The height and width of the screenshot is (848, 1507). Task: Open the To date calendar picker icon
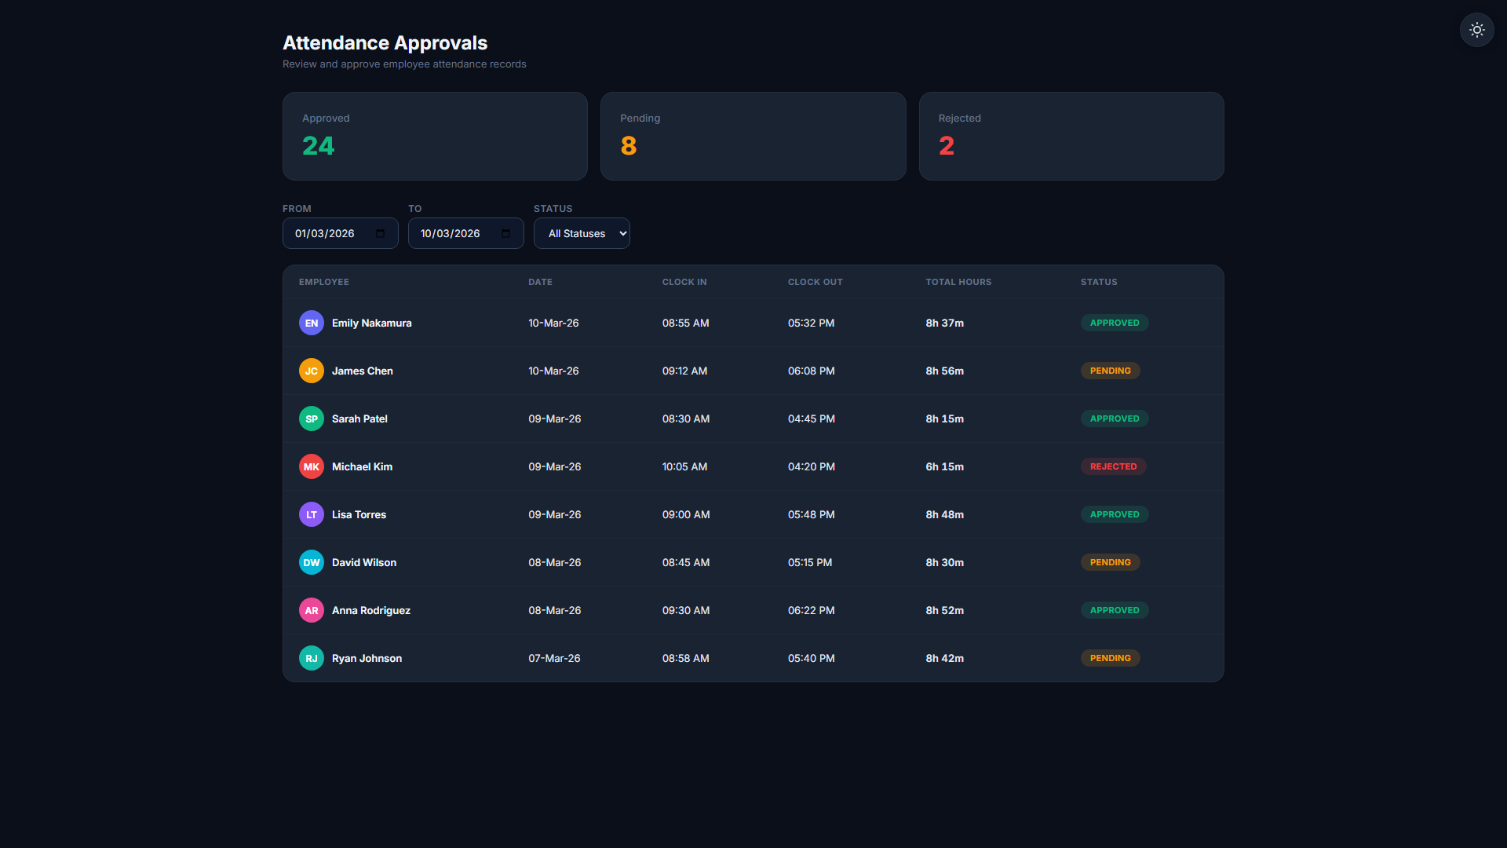[x=506, y=233]
